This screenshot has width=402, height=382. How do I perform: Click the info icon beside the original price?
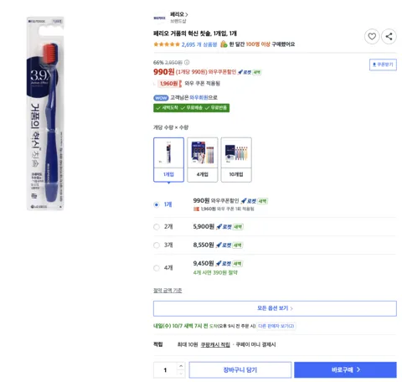pos(187,62)
